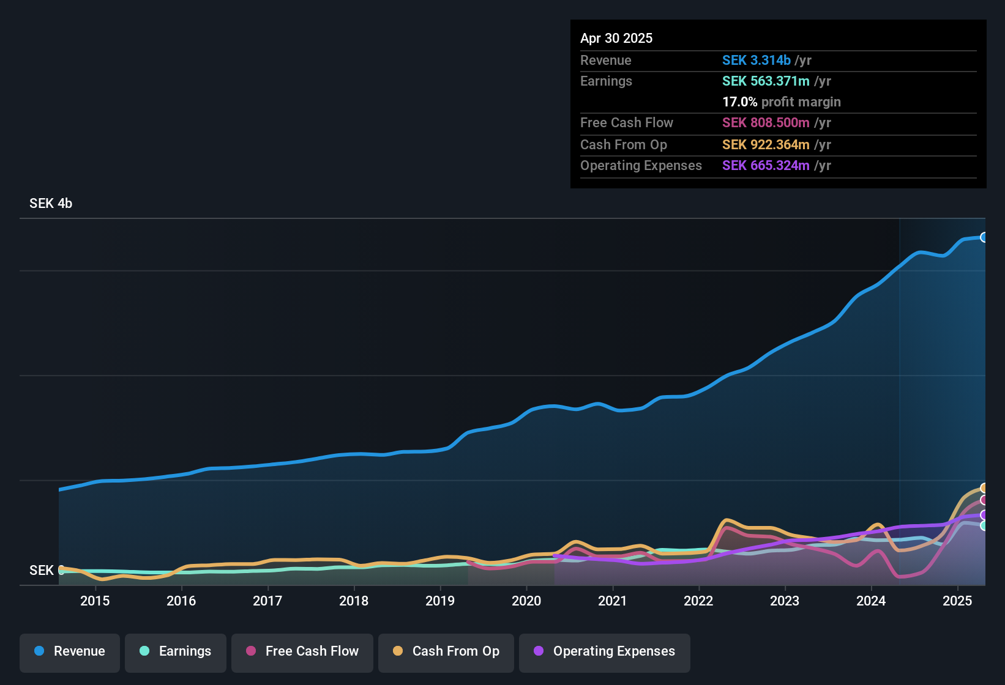Click the SEK 563.371m earnings value

(766, 81)
